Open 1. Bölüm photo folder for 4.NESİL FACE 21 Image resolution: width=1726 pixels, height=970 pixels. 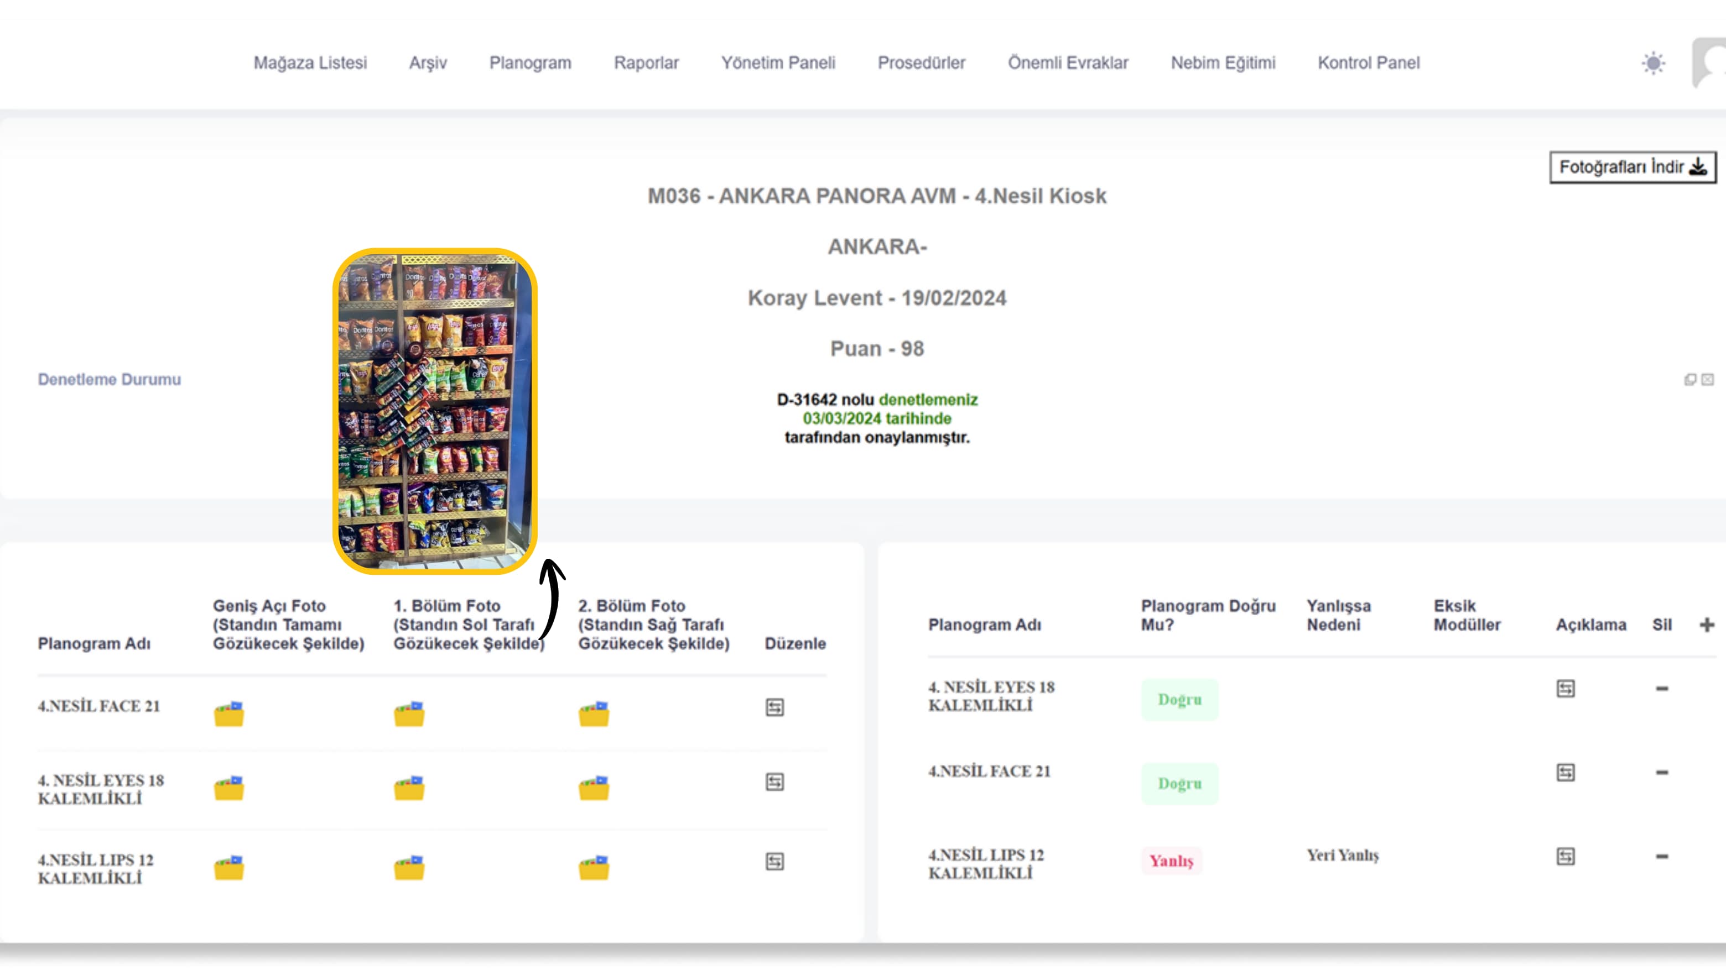[x=409, y=714]
